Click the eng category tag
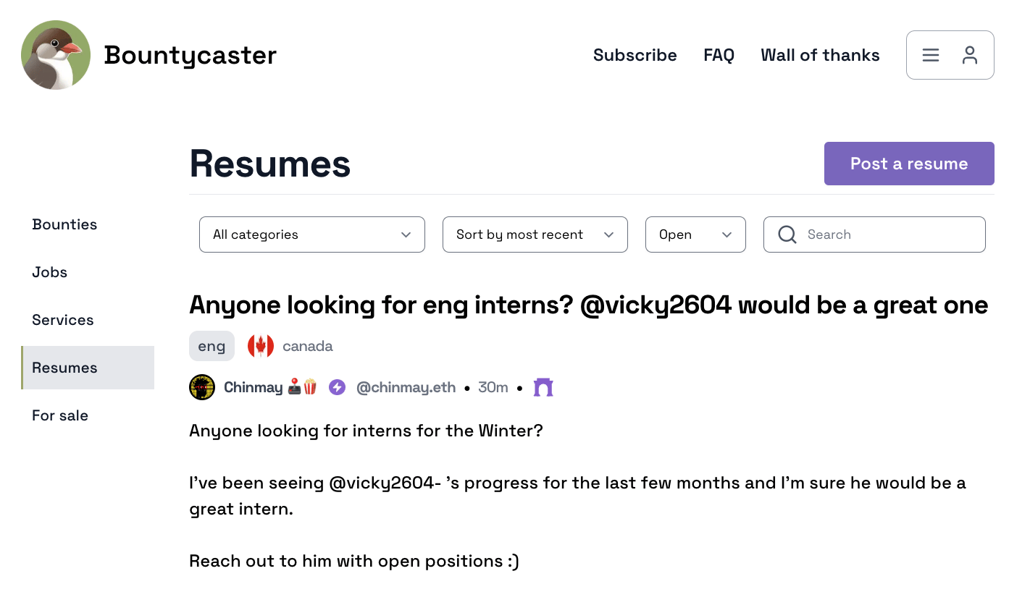Screen dimensions: 1030x592 [212, 346]
